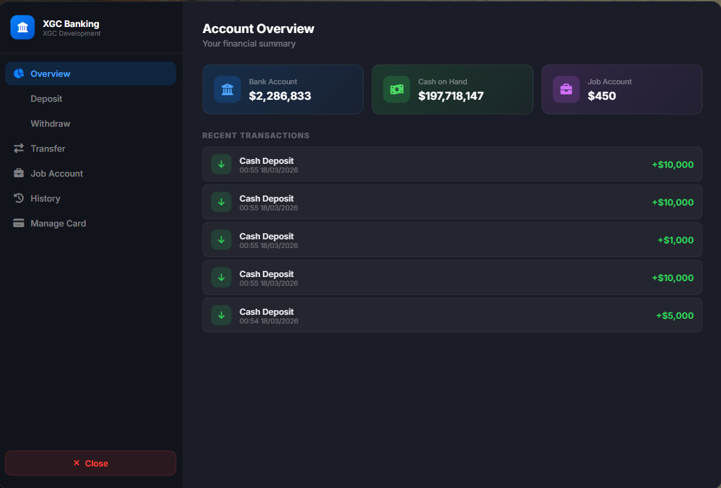721x488 pixels.
Task: Go to the Transfer section
Action: 90,148
